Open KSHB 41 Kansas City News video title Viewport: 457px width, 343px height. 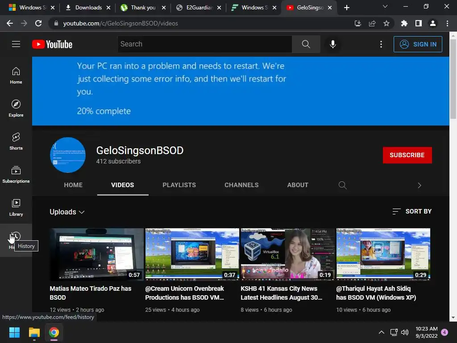click(281, 293)
